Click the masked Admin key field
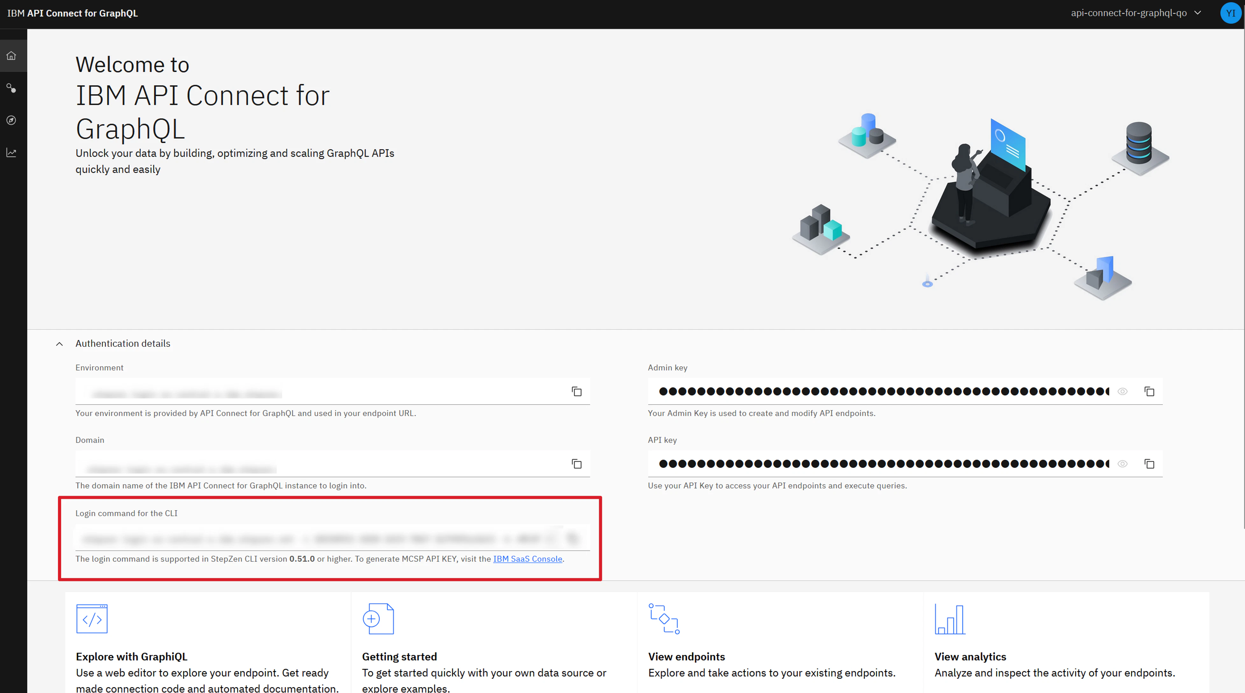Screen dimensions: 1245x693 905,391
